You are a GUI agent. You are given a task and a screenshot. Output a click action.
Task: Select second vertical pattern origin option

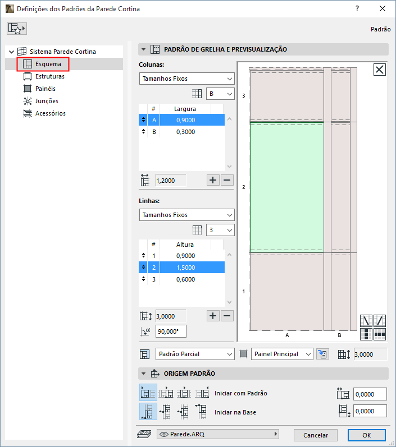click(166, 412)
